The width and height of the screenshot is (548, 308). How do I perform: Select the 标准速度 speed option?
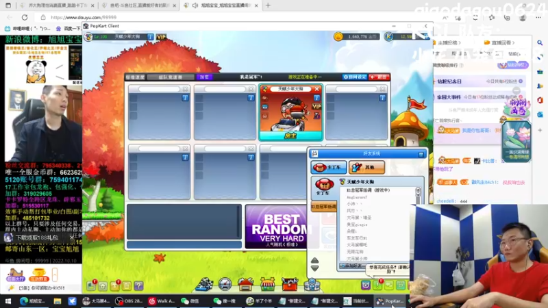point(135,77)
